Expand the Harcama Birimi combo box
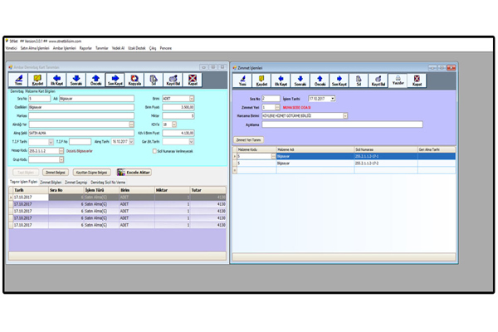498x332 pixels. tap(345, 115)
